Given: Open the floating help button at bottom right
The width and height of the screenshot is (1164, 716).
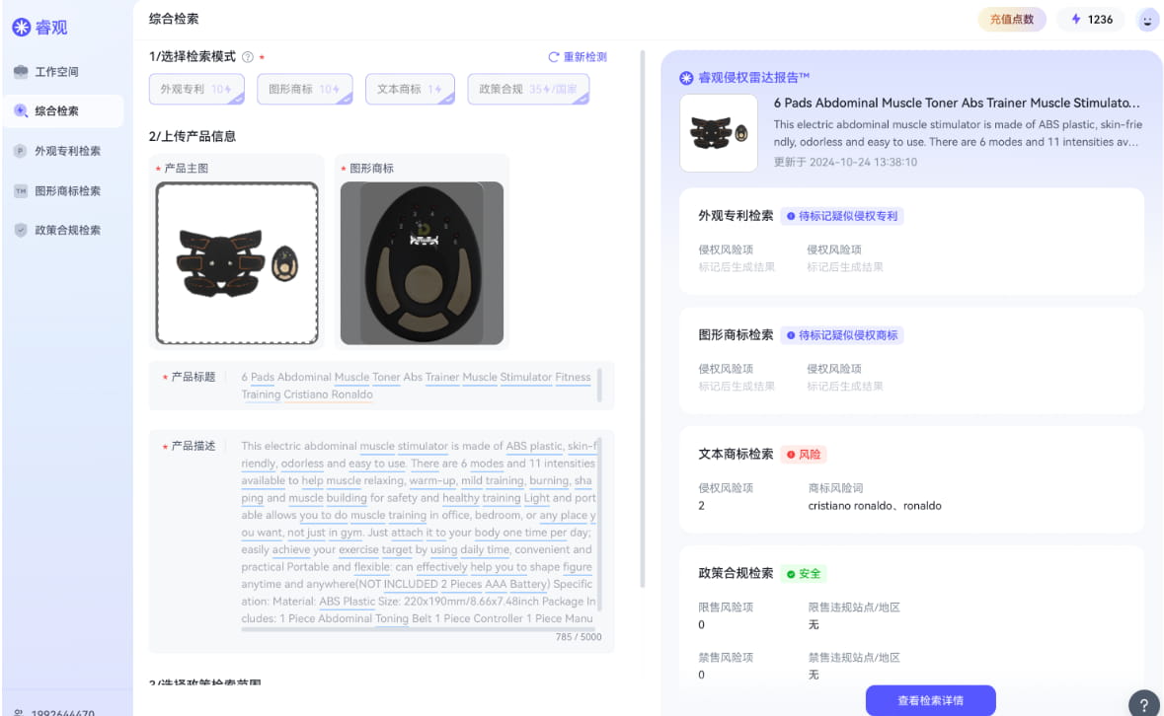Looking at the screenshot, I should tap(1144, 703).
